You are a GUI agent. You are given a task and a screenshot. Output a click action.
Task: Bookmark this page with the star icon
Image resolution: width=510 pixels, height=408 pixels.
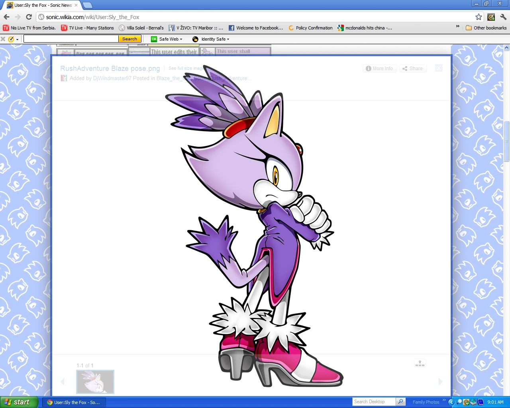point(479,17)
